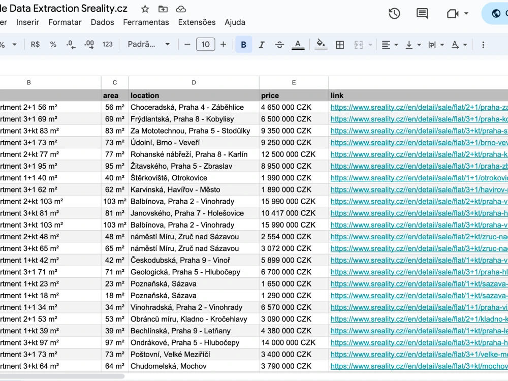Click the horizontal scrollbar at the bottom

tap(62, 376)
